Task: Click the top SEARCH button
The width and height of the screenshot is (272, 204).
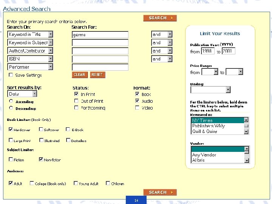Action: click(x=160, y=18)
